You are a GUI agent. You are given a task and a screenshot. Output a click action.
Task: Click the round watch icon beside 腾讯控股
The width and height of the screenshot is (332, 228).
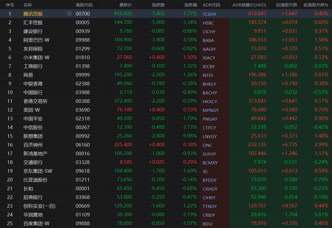click(x=69, y=14)
